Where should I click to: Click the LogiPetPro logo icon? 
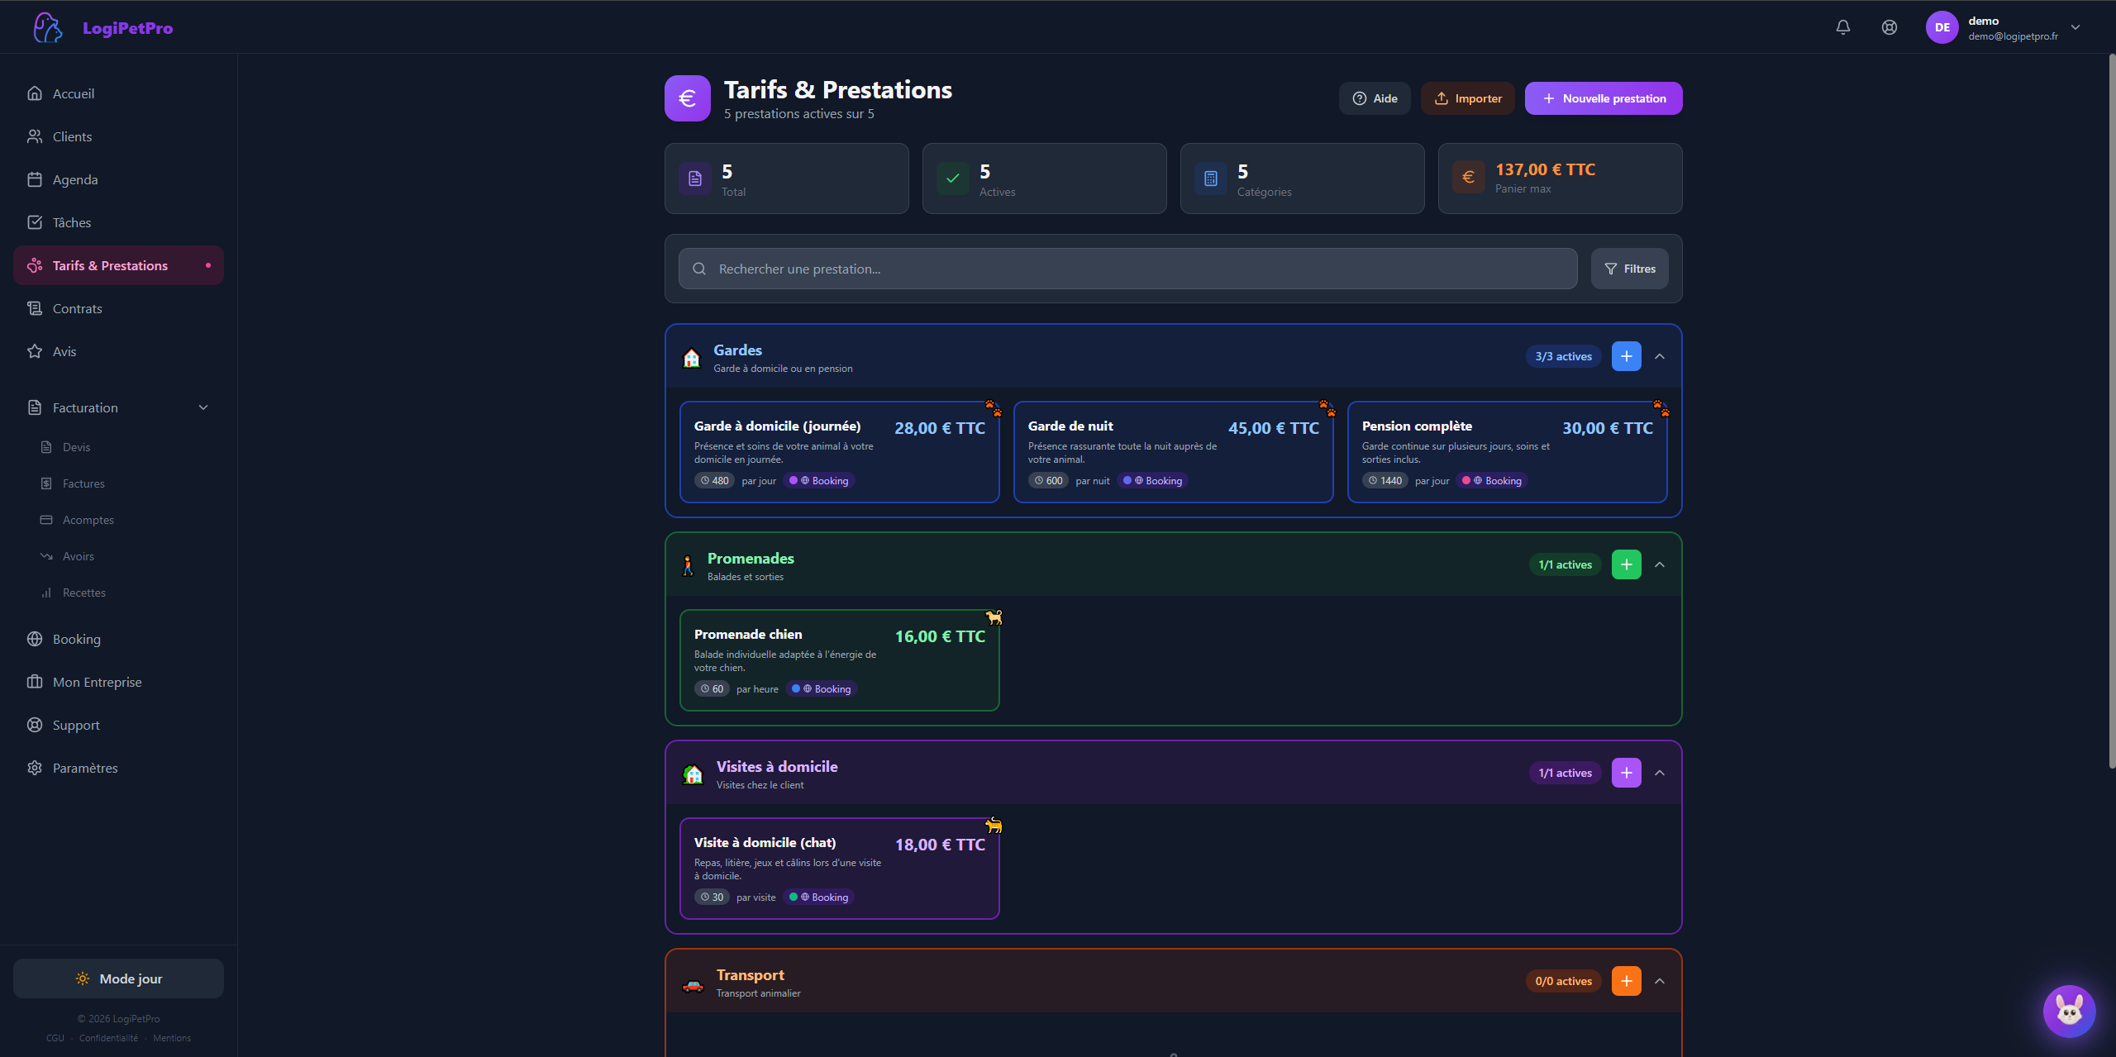47,27
